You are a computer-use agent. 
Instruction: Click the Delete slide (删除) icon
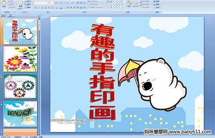point(28,8)
